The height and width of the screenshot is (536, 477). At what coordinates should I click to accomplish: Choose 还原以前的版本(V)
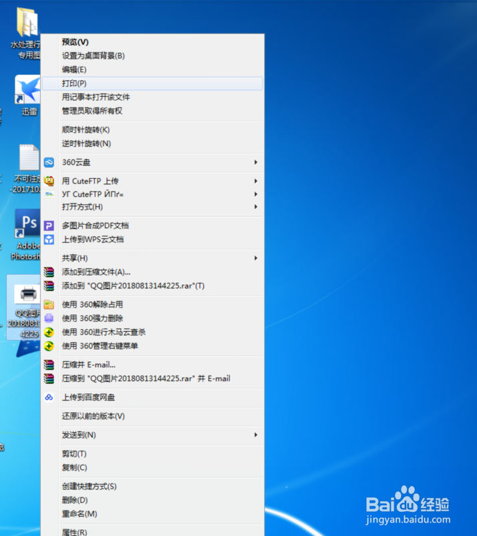152,416
